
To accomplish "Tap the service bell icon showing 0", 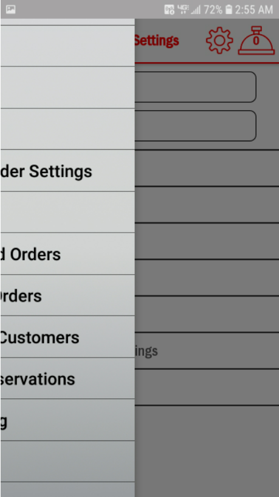I will 257,40.
